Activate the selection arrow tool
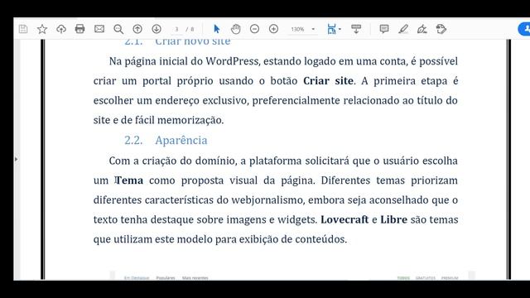Viewport: 530px width, 298px height. pos(217,29)
